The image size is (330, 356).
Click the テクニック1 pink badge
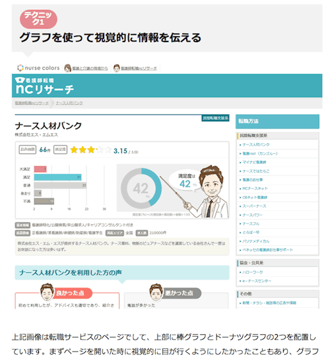pyautogui.click(x=38, y=19)
